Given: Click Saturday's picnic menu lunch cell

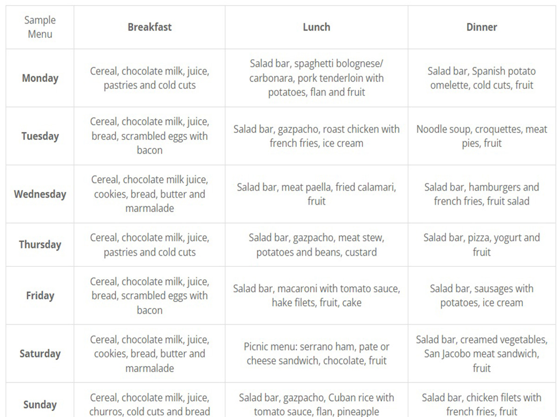Looking at the screenshot, I should tap(317, 354).
